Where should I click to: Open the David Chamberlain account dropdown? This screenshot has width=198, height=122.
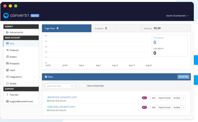point(177,16)
